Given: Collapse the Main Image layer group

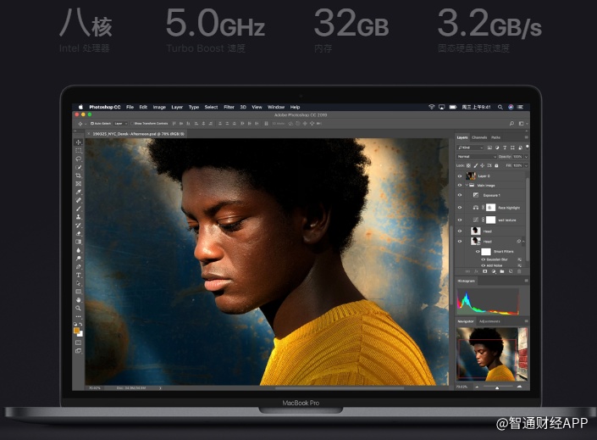Looking at the screenshot, I should pos(467,185).
